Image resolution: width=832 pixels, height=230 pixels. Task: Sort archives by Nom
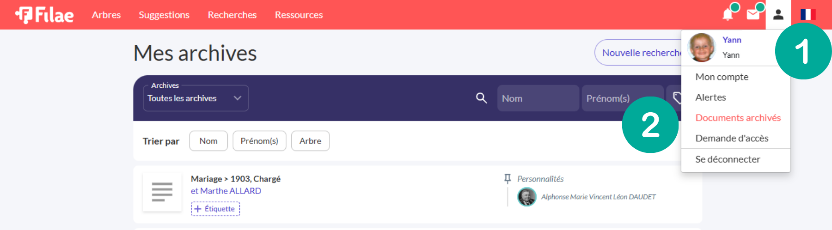[208, 141]
